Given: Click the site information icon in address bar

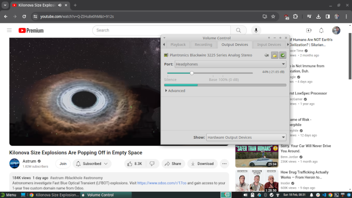Looking at the screenshot, I should 35,16.
